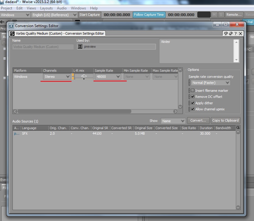Click the preview icon in Used by list
This screenshot has height=221, width=254.
tap(80, 47)
